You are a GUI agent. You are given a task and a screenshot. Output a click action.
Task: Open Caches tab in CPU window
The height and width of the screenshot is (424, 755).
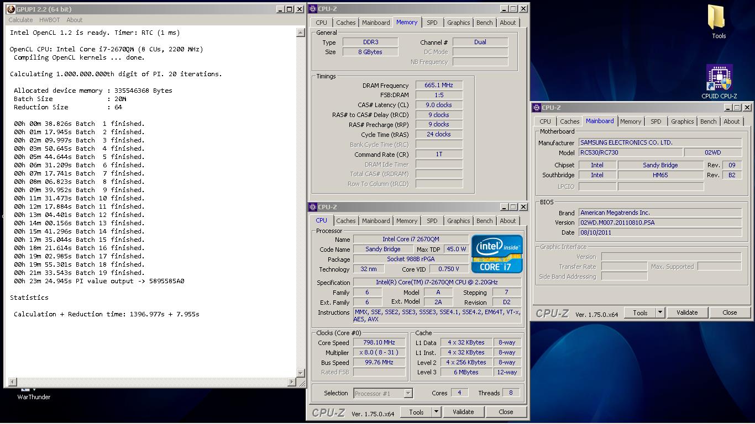point(346,221)
